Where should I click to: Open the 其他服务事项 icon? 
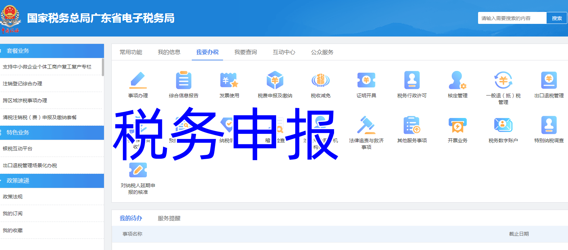tap(412, 125)
